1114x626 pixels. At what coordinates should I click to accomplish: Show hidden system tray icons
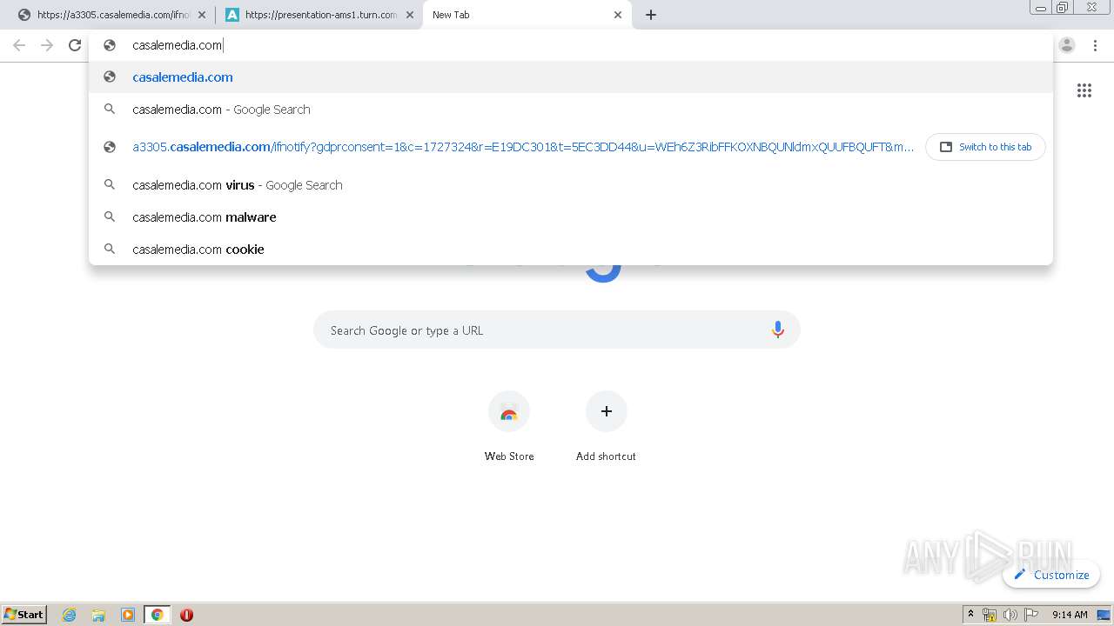click(970, 615)
